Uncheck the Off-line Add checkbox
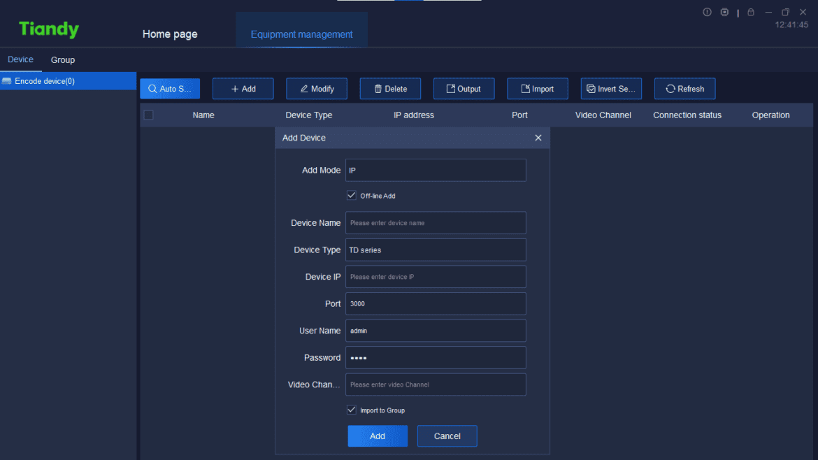818x460 pixels. (x=351, y=195)
